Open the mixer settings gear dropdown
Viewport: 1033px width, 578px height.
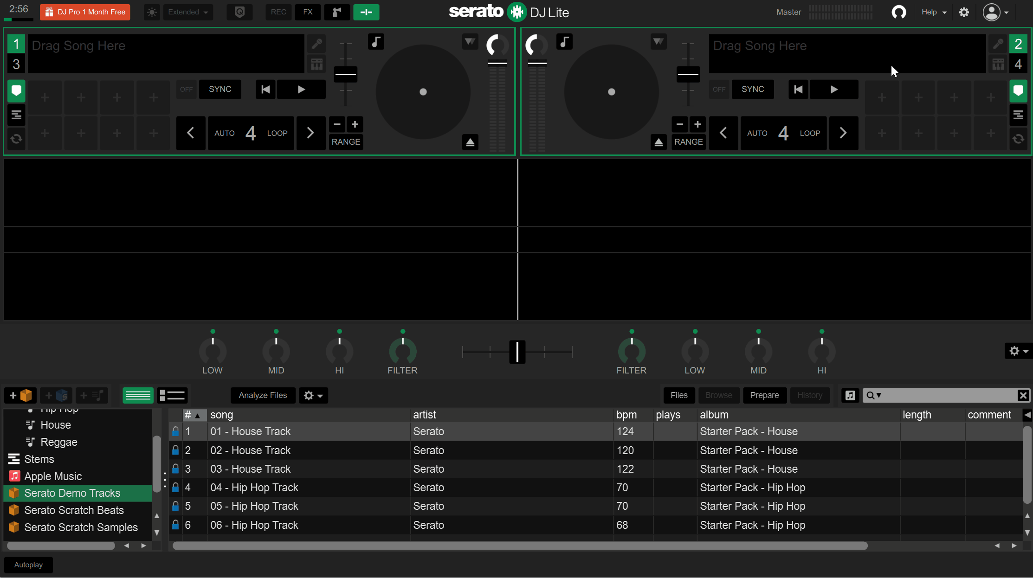click(1019, 351)
